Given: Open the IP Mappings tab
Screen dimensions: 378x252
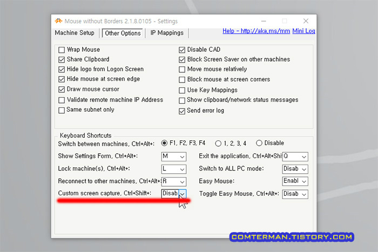Looking at the screenshot, I should pos(167,33).
